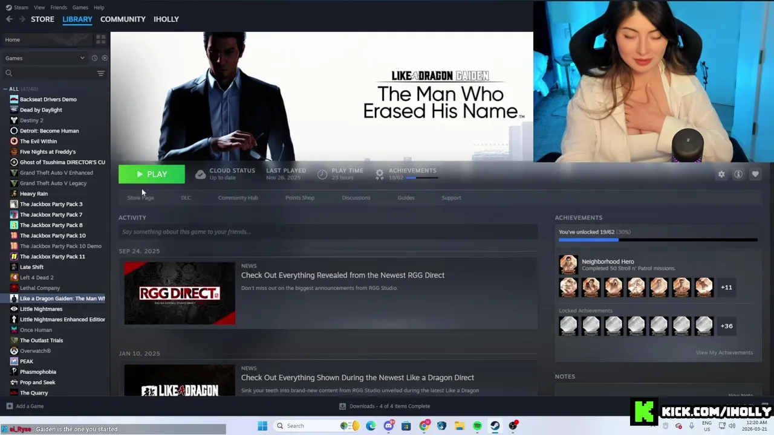774x435 pixels.
Task: Open the collections grid view icon
Action: point(100,39)
